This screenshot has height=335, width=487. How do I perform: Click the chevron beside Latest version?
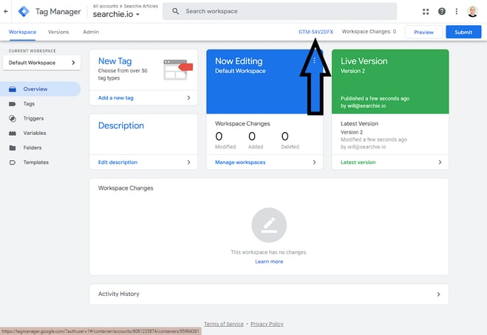pos(440,162)
